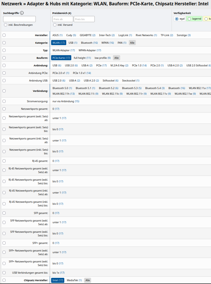Click Alle in the Bauform row
Image resolution: width=211 pixels, height=284 pixels.
click(117, 58)
